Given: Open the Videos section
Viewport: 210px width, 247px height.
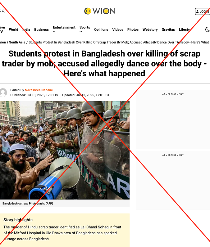Looking at the screenshot, I should click(118, 29).
